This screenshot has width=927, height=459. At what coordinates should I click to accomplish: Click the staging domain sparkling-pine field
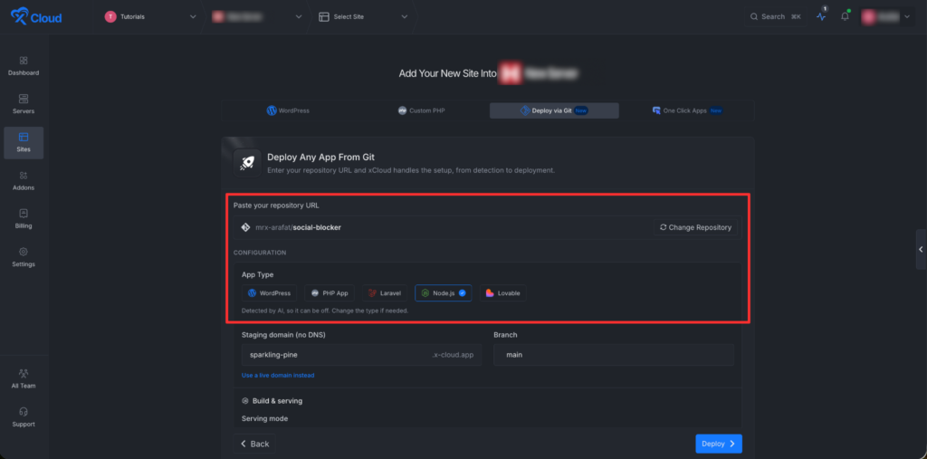(x=361, y=355)
